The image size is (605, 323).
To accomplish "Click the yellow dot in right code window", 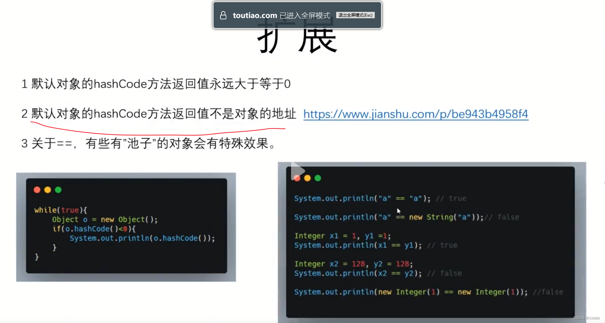I will [x=307, y=178].
